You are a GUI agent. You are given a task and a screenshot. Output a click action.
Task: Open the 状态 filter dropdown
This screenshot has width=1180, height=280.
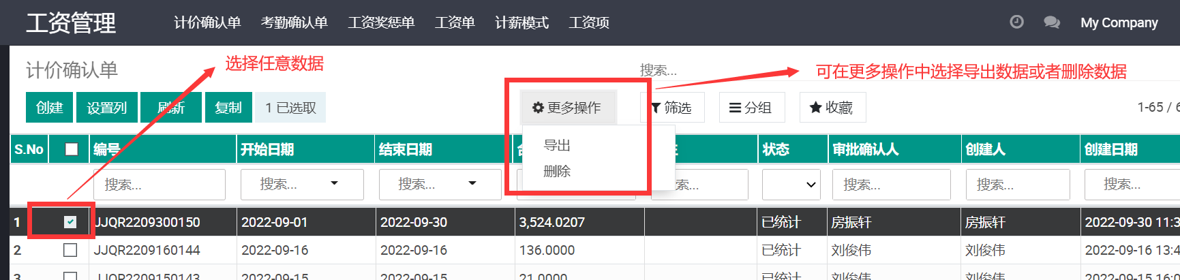(x=791, y=185)
